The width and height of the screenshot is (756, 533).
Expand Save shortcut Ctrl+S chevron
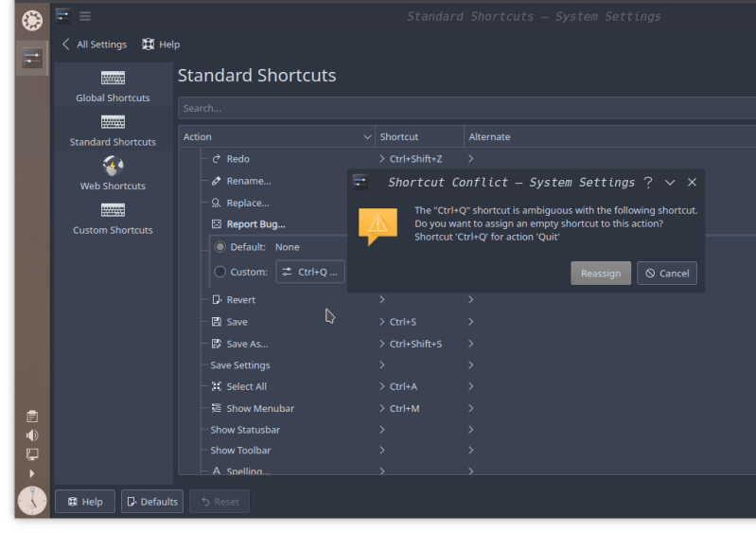tap(382, 322)
